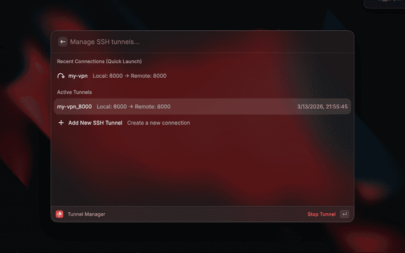Click the Active Tunnels section header
Image resolution: width=405 pixels, height=253 pixels.
click(75, 92)
